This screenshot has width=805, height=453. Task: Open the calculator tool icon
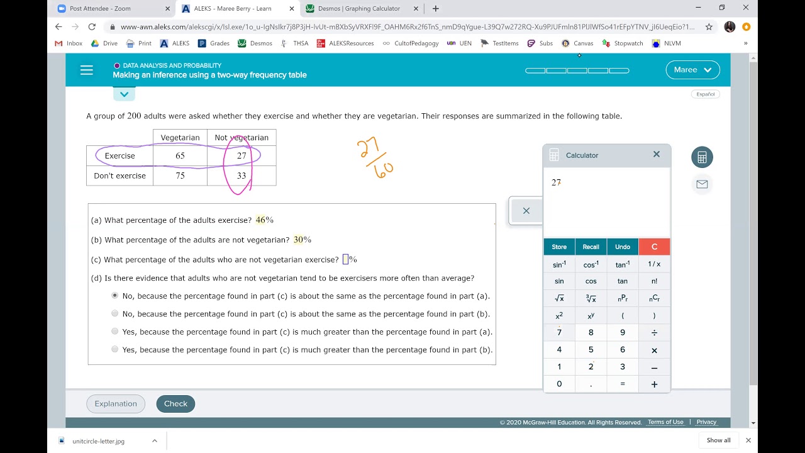pos(702,157)
